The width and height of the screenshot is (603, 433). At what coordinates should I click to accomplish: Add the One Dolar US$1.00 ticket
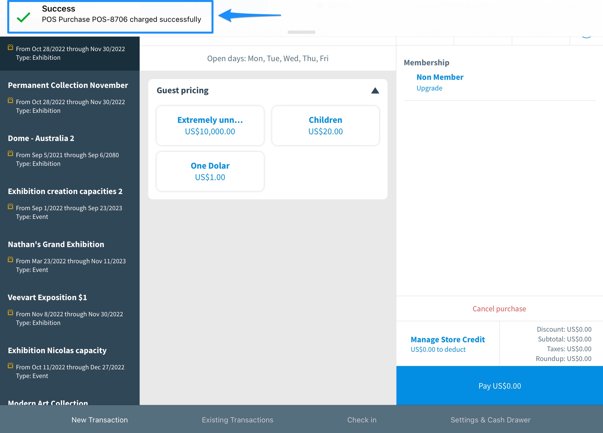point(210,171)
